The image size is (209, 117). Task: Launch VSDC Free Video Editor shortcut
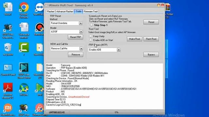(24, 71)
